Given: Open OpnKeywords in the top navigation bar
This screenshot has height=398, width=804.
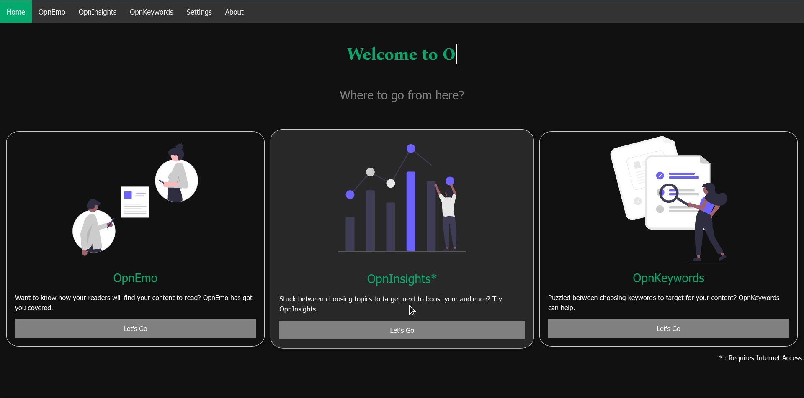Looking at the screenshot, I should point(151,12).
